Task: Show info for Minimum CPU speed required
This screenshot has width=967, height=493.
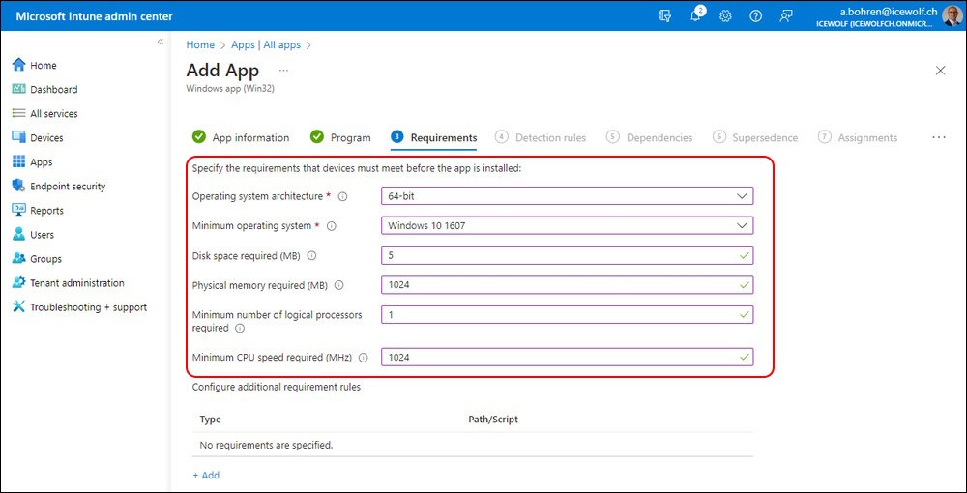Action: pyautogui.click(x=364, y=358)
